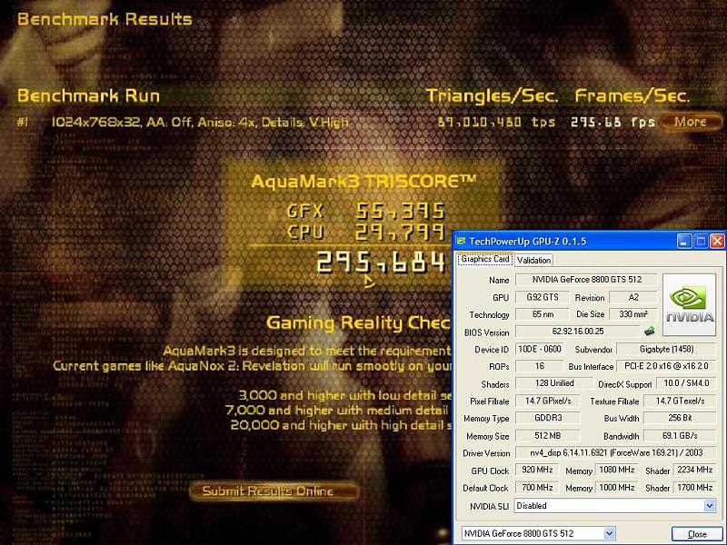727x545 pixels.
Task: Click the Default Clock value 700 MHz
Action: 537,488
